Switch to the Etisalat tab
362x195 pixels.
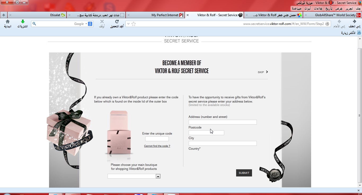tap(37, 15)
